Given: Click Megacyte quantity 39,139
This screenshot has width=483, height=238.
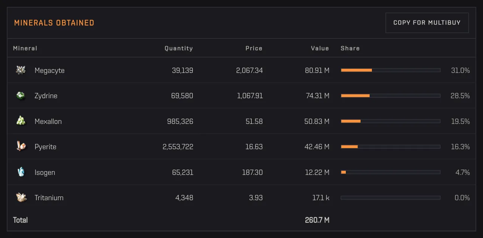Looking at the screenshot, I should (x=182, y=71).
